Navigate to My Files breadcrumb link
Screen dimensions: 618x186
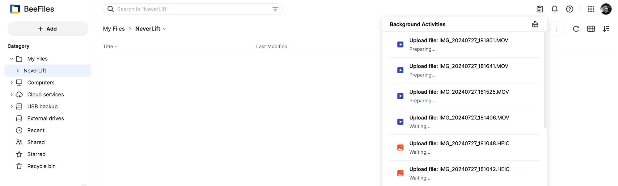coord(114,29)
